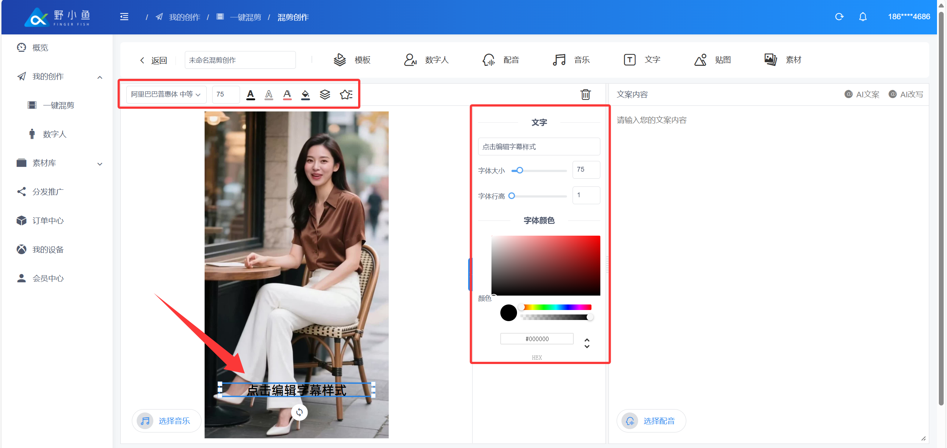Click the rainbow hue slider
This screenshot has height=448, width=947.
coord(556,307)
